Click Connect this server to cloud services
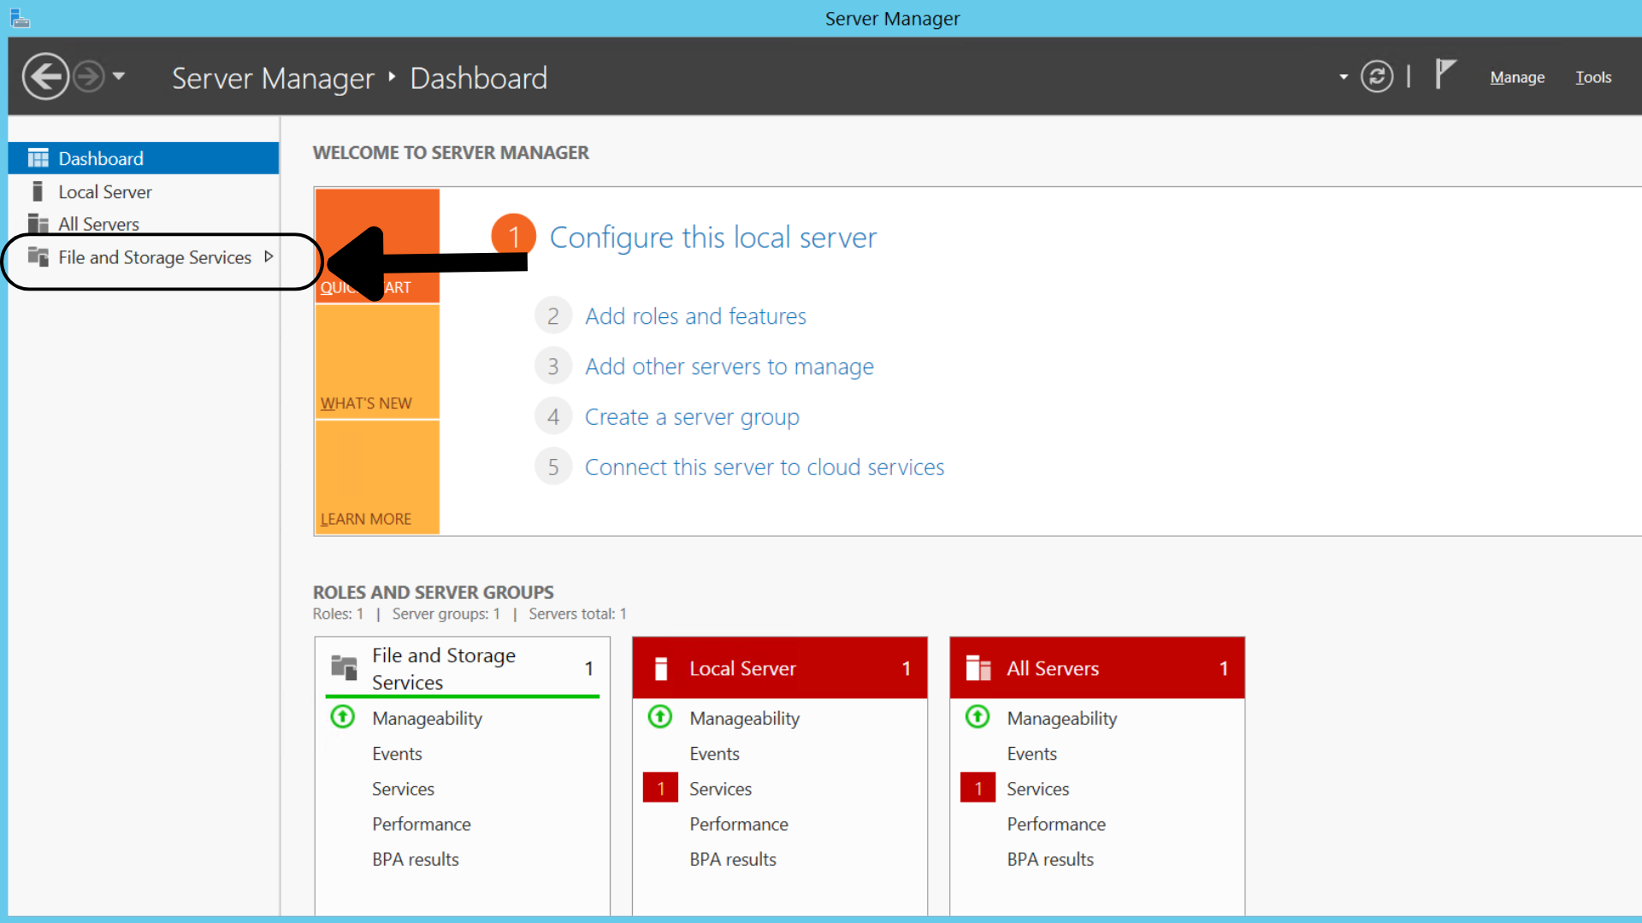The width and height of the screenshot is (1642, 923). pos(765,467)
